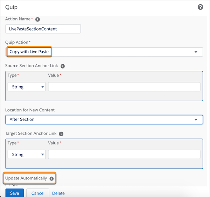
Task: Show info for Update Automatically
Action: pos(51,179)
